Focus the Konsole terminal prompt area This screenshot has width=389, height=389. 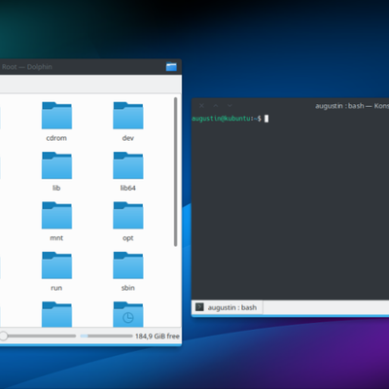pyautogui.click(x=290, y=206)
